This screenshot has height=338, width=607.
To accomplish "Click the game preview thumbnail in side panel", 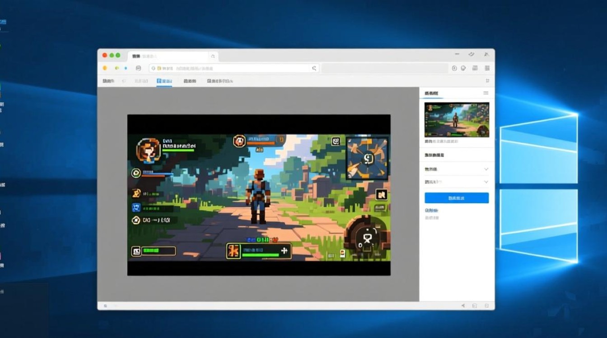I will (x=456, y=119).
